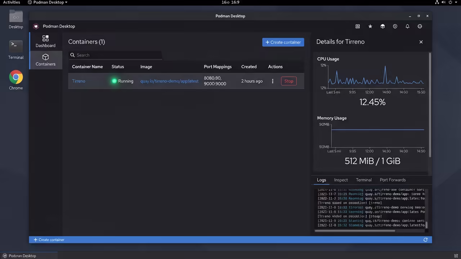Click the Image column header
Screen dimensions: 461x259
tap(146, 67)
